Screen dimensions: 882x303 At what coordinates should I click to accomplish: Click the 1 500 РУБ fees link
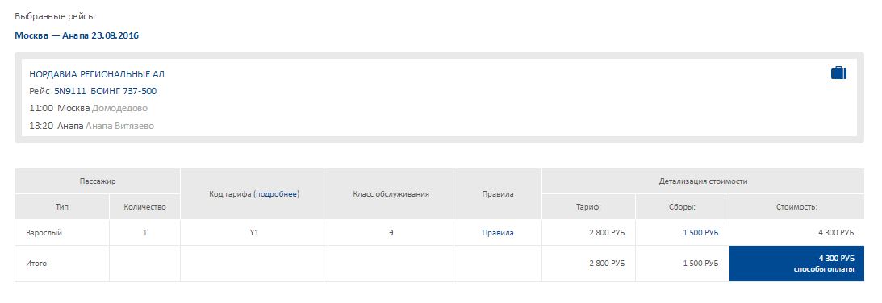click(700, 233)
